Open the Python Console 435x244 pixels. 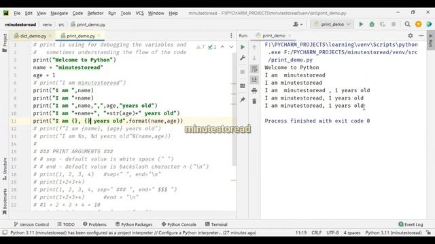click(179, 224)
